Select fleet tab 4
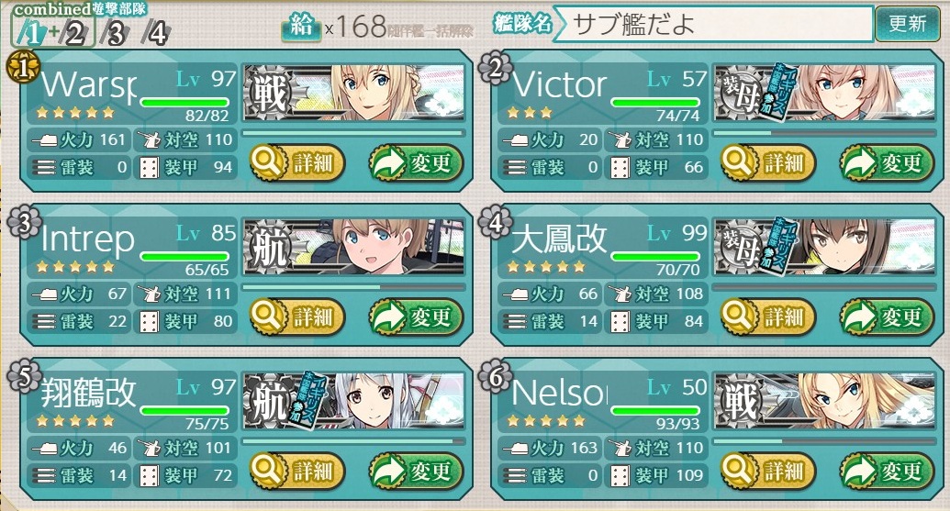Image resolution: width=950 pixels, height=511 pixels. click(157, 33)
